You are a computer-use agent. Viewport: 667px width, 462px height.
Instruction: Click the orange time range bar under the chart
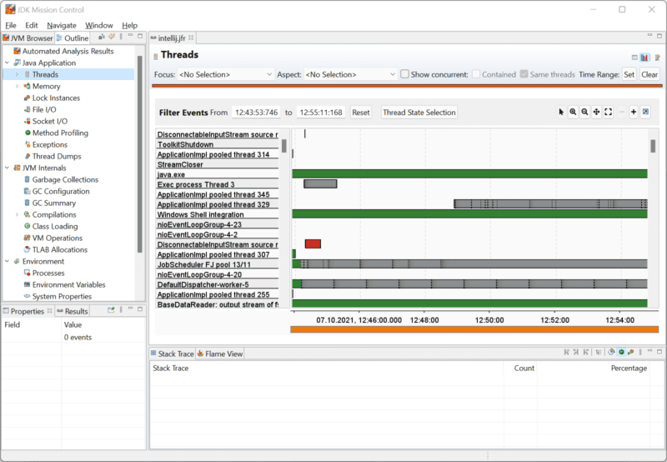click(x=474, y=329)
